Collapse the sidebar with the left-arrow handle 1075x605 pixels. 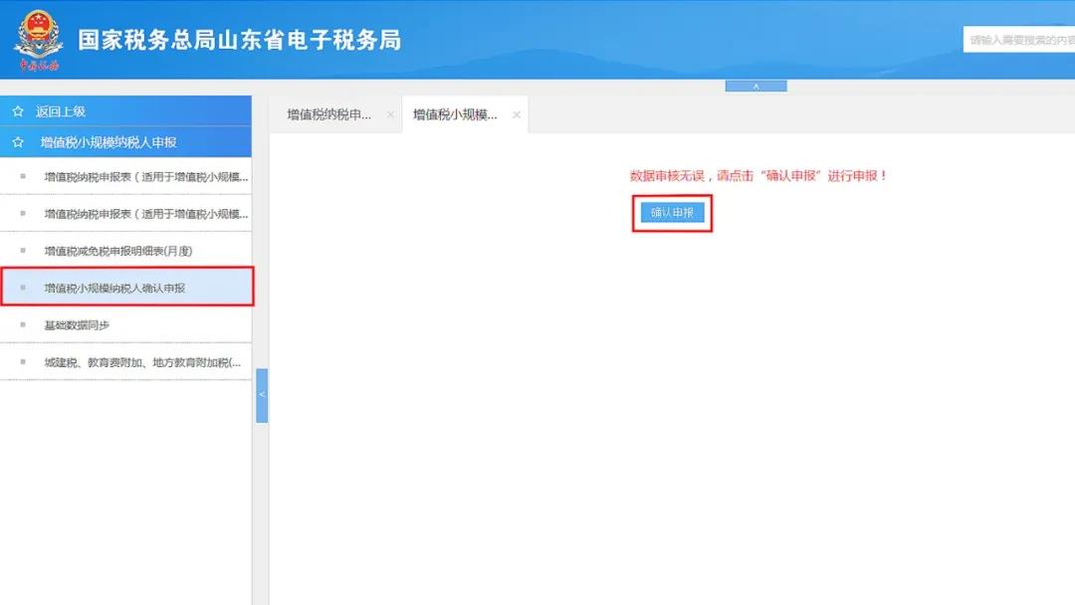pyautogui.click(x=262, y=395)
